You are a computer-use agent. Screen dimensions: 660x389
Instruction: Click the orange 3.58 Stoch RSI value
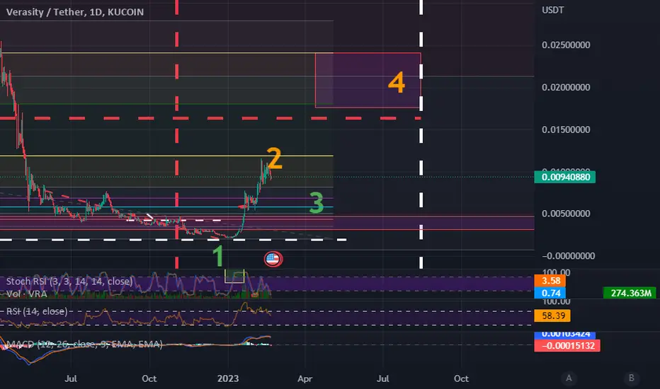tap(550, 281)
